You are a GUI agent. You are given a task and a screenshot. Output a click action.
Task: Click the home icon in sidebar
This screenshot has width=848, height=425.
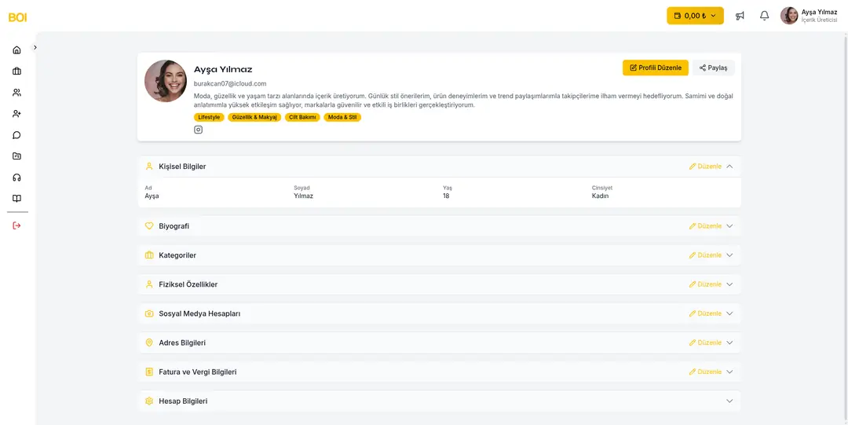(16, 50)
